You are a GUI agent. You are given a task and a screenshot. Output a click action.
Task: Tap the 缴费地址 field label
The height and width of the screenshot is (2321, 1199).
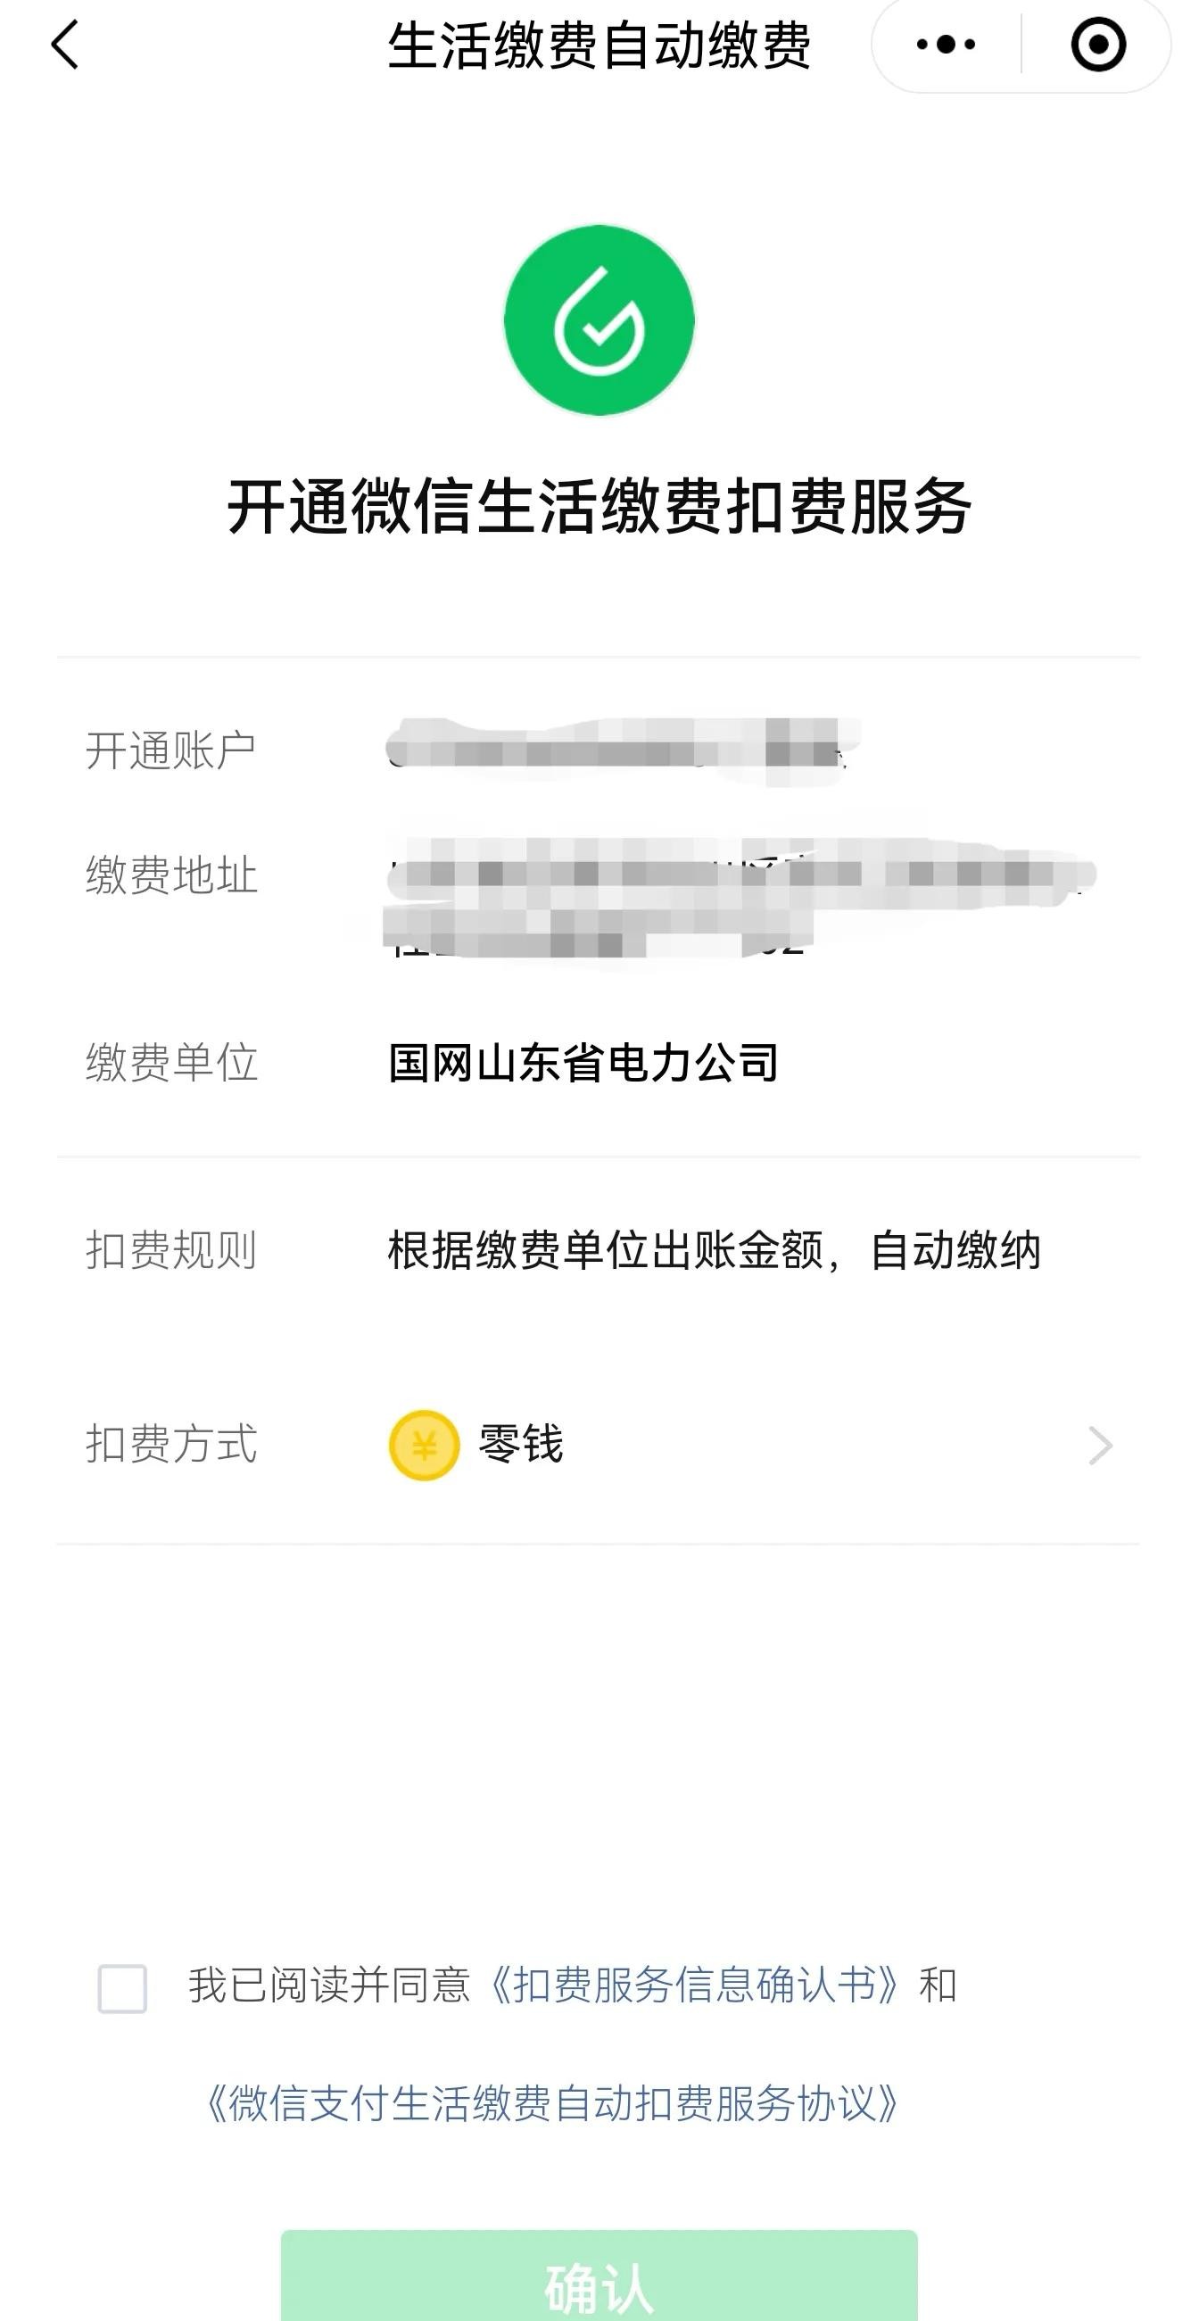coord(171,875)
